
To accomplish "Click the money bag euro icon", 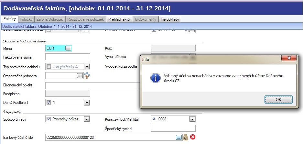I will (186, 137).
